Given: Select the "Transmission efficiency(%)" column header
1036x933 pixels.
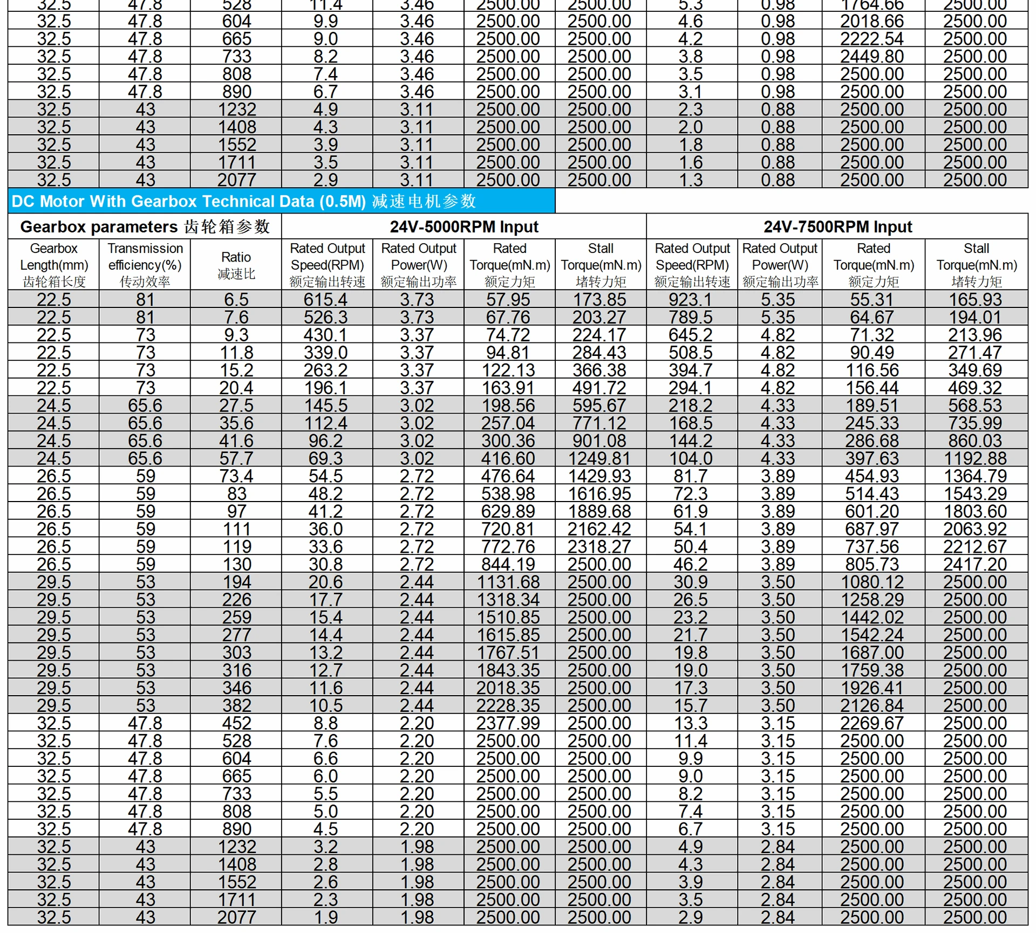Looking at the screenshot, I should 145,265.
